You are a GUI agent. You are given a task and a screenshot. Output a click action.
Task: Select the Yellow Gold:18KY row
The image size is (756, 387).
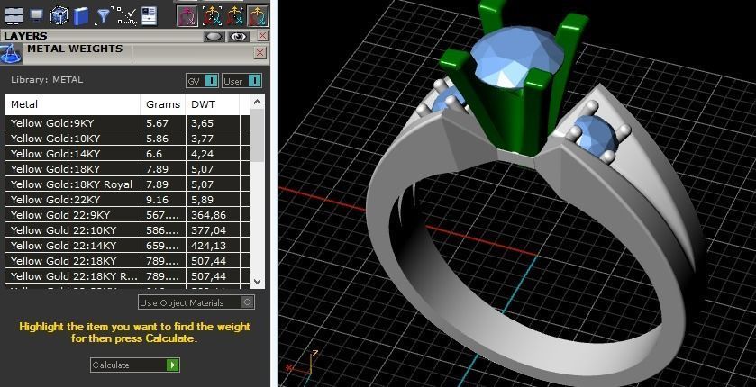[127, 169]
